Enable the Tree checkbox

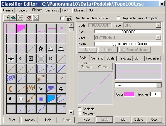tap(62, 18)
